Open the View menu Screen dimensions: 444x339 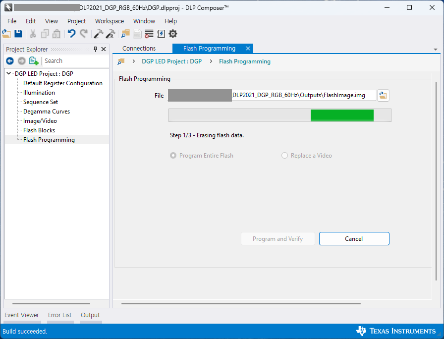pyautogui.click(x=52, y=21)
